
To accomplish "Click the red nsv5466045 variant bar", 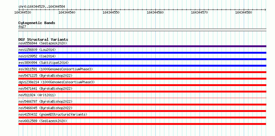I will 142,111.
